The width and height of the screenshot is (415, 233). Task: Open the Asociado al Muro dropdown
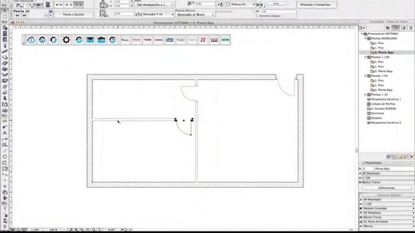[195, 14]
